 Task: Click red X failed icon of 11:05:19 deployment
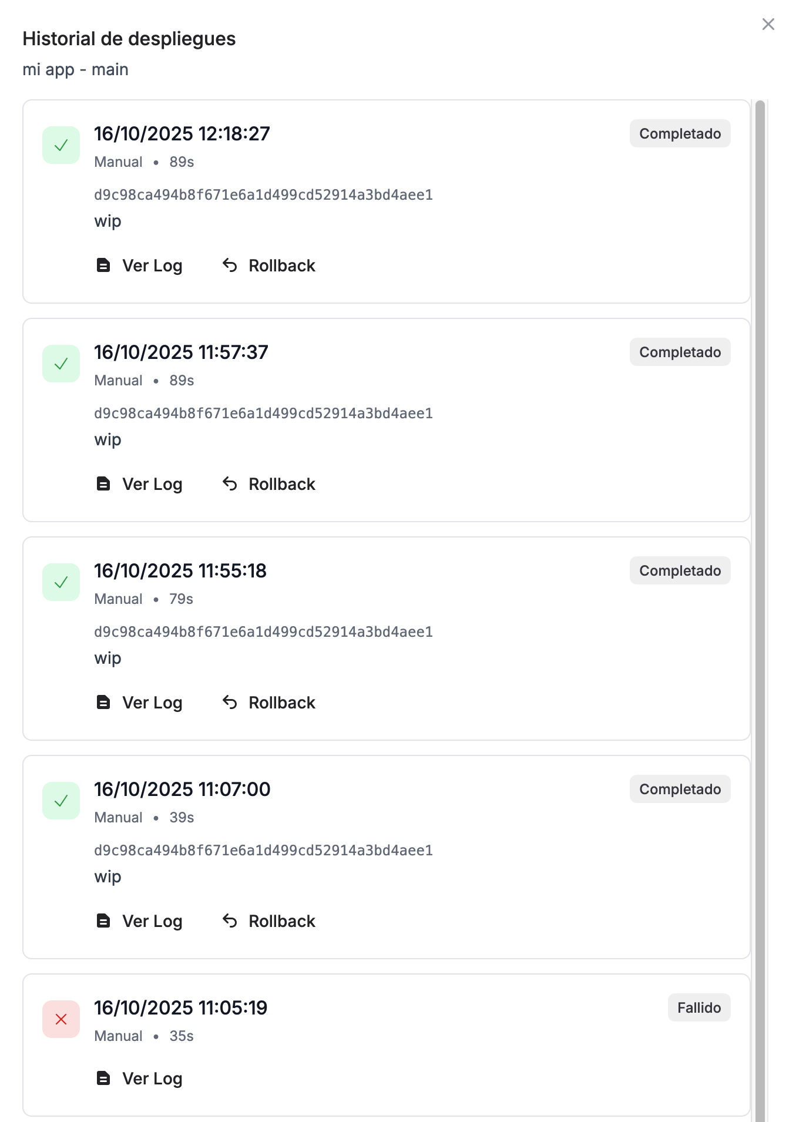click(61, 1019)
